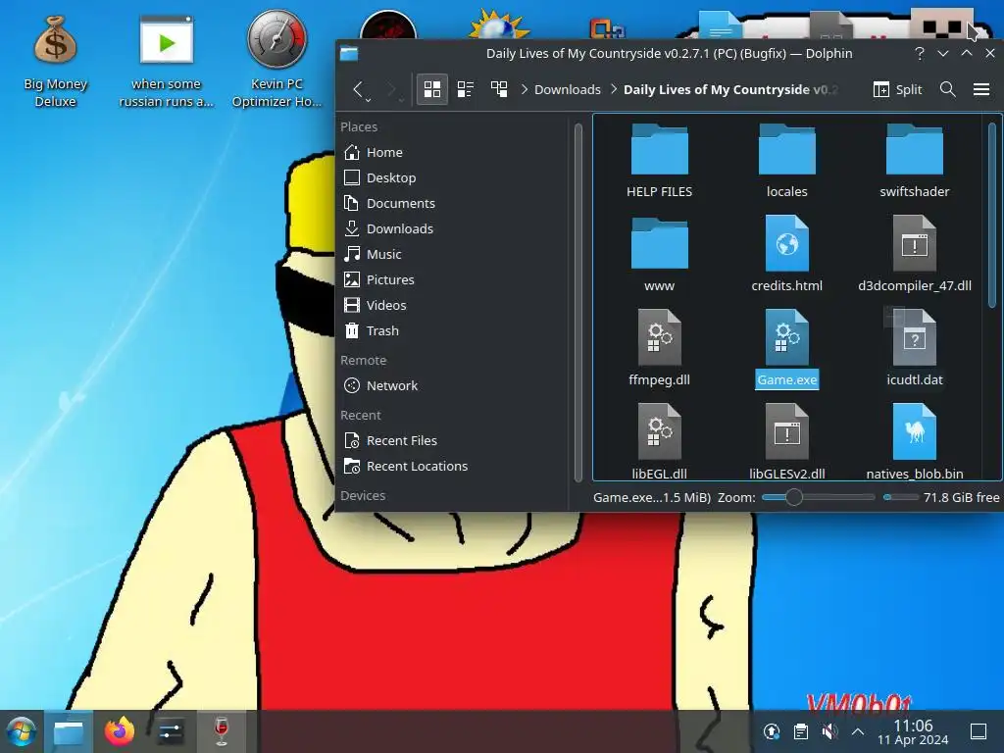Image resolution: width=1004 pixels, height=753 pixels.
Task: Select the credits.html file
Action: (x=786, y=254)
